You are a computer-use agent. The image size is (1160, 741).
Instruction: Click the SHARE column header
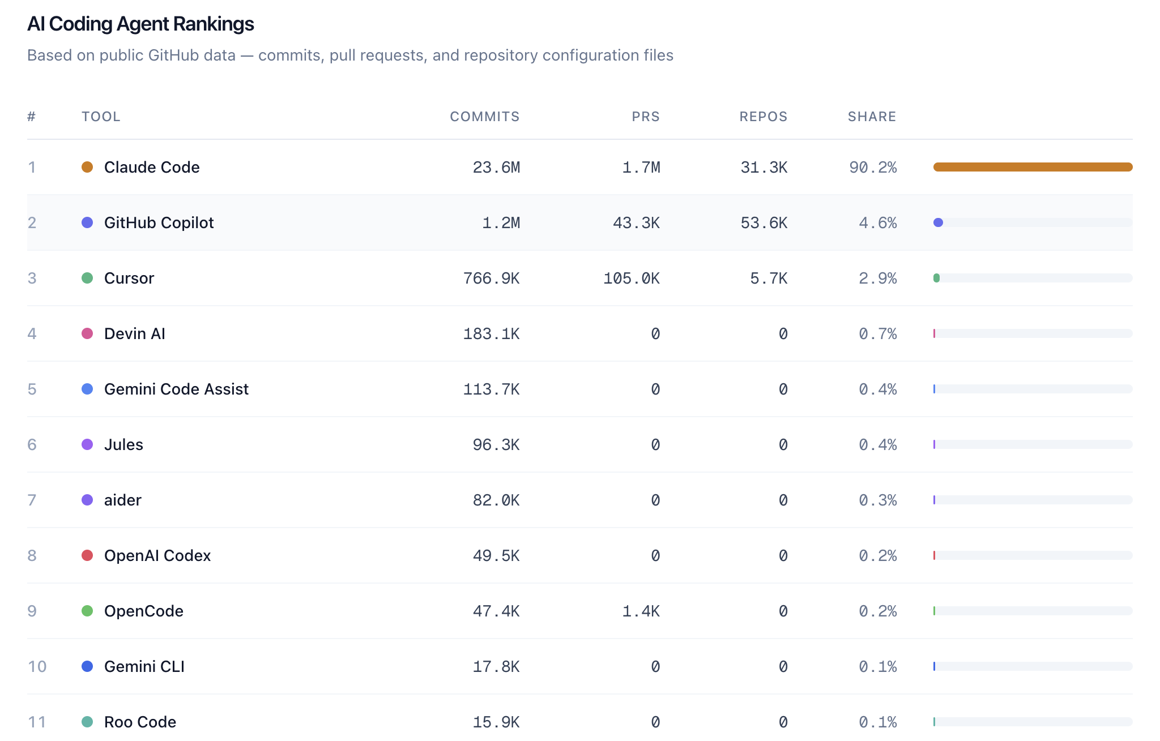pyautogui.click(x=872, y=117)
